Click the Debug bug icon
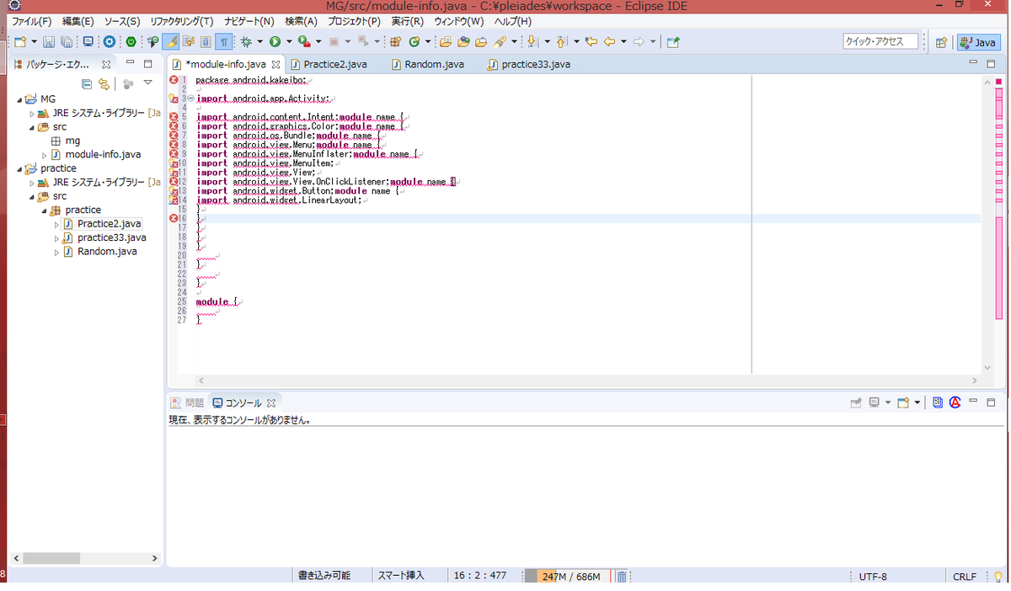 [x=246, y=41]
